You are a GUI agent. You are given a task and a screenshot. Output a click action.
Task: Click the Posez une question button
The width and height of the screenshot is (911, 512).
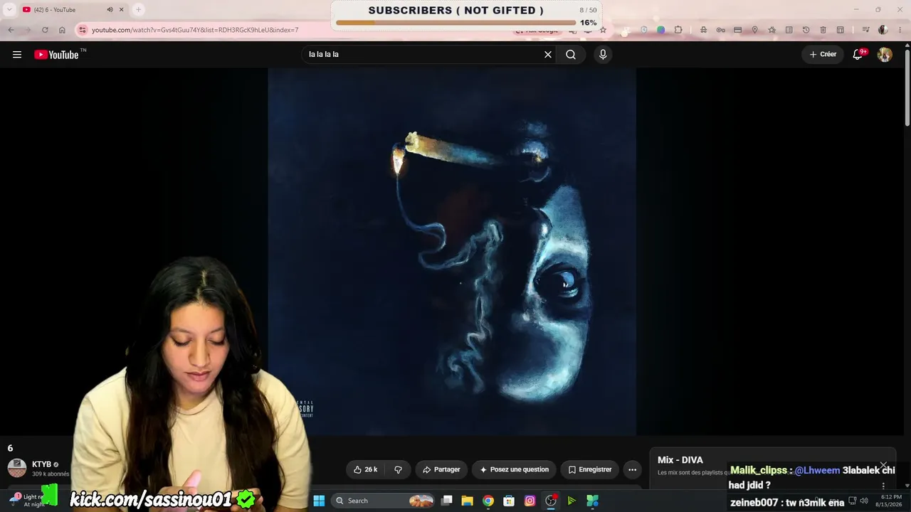point(514,469)
